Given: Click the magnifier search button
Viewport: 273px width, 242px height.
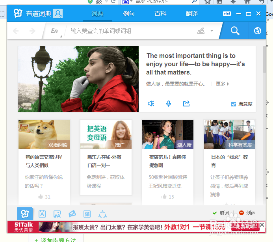Looking at the screenshot, I should (235, 31).
